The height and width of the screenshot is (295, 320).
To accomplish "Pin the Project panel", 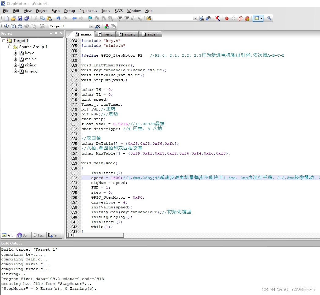I will 56,33.
